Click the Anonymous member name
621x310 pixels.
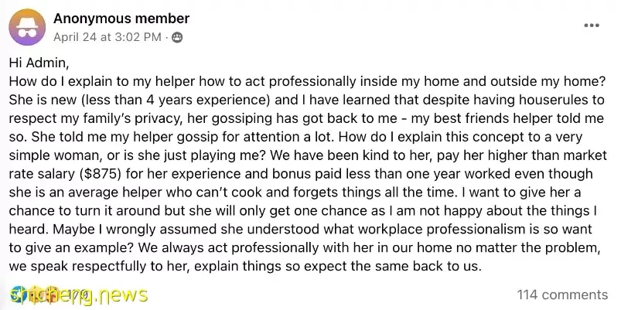121,19
